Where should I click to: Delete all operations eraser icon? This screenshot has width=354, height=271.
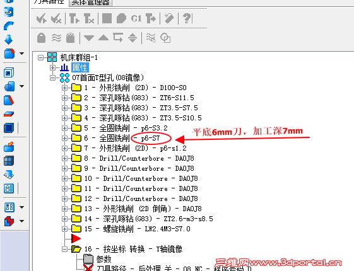[x=169, y=18]
